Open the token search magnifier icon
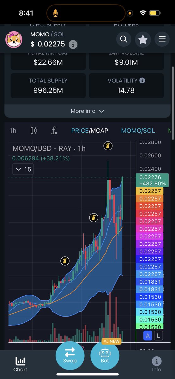 (x=124, y=39)
